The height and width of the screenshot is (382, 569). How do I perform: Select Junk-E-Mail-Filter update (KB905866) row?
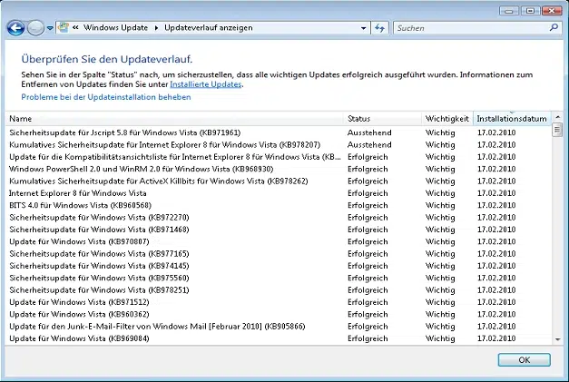(279, 327)
